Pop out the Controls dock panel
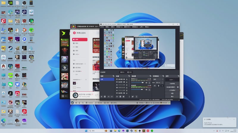The image size is (238, 133). click(178, 76)
